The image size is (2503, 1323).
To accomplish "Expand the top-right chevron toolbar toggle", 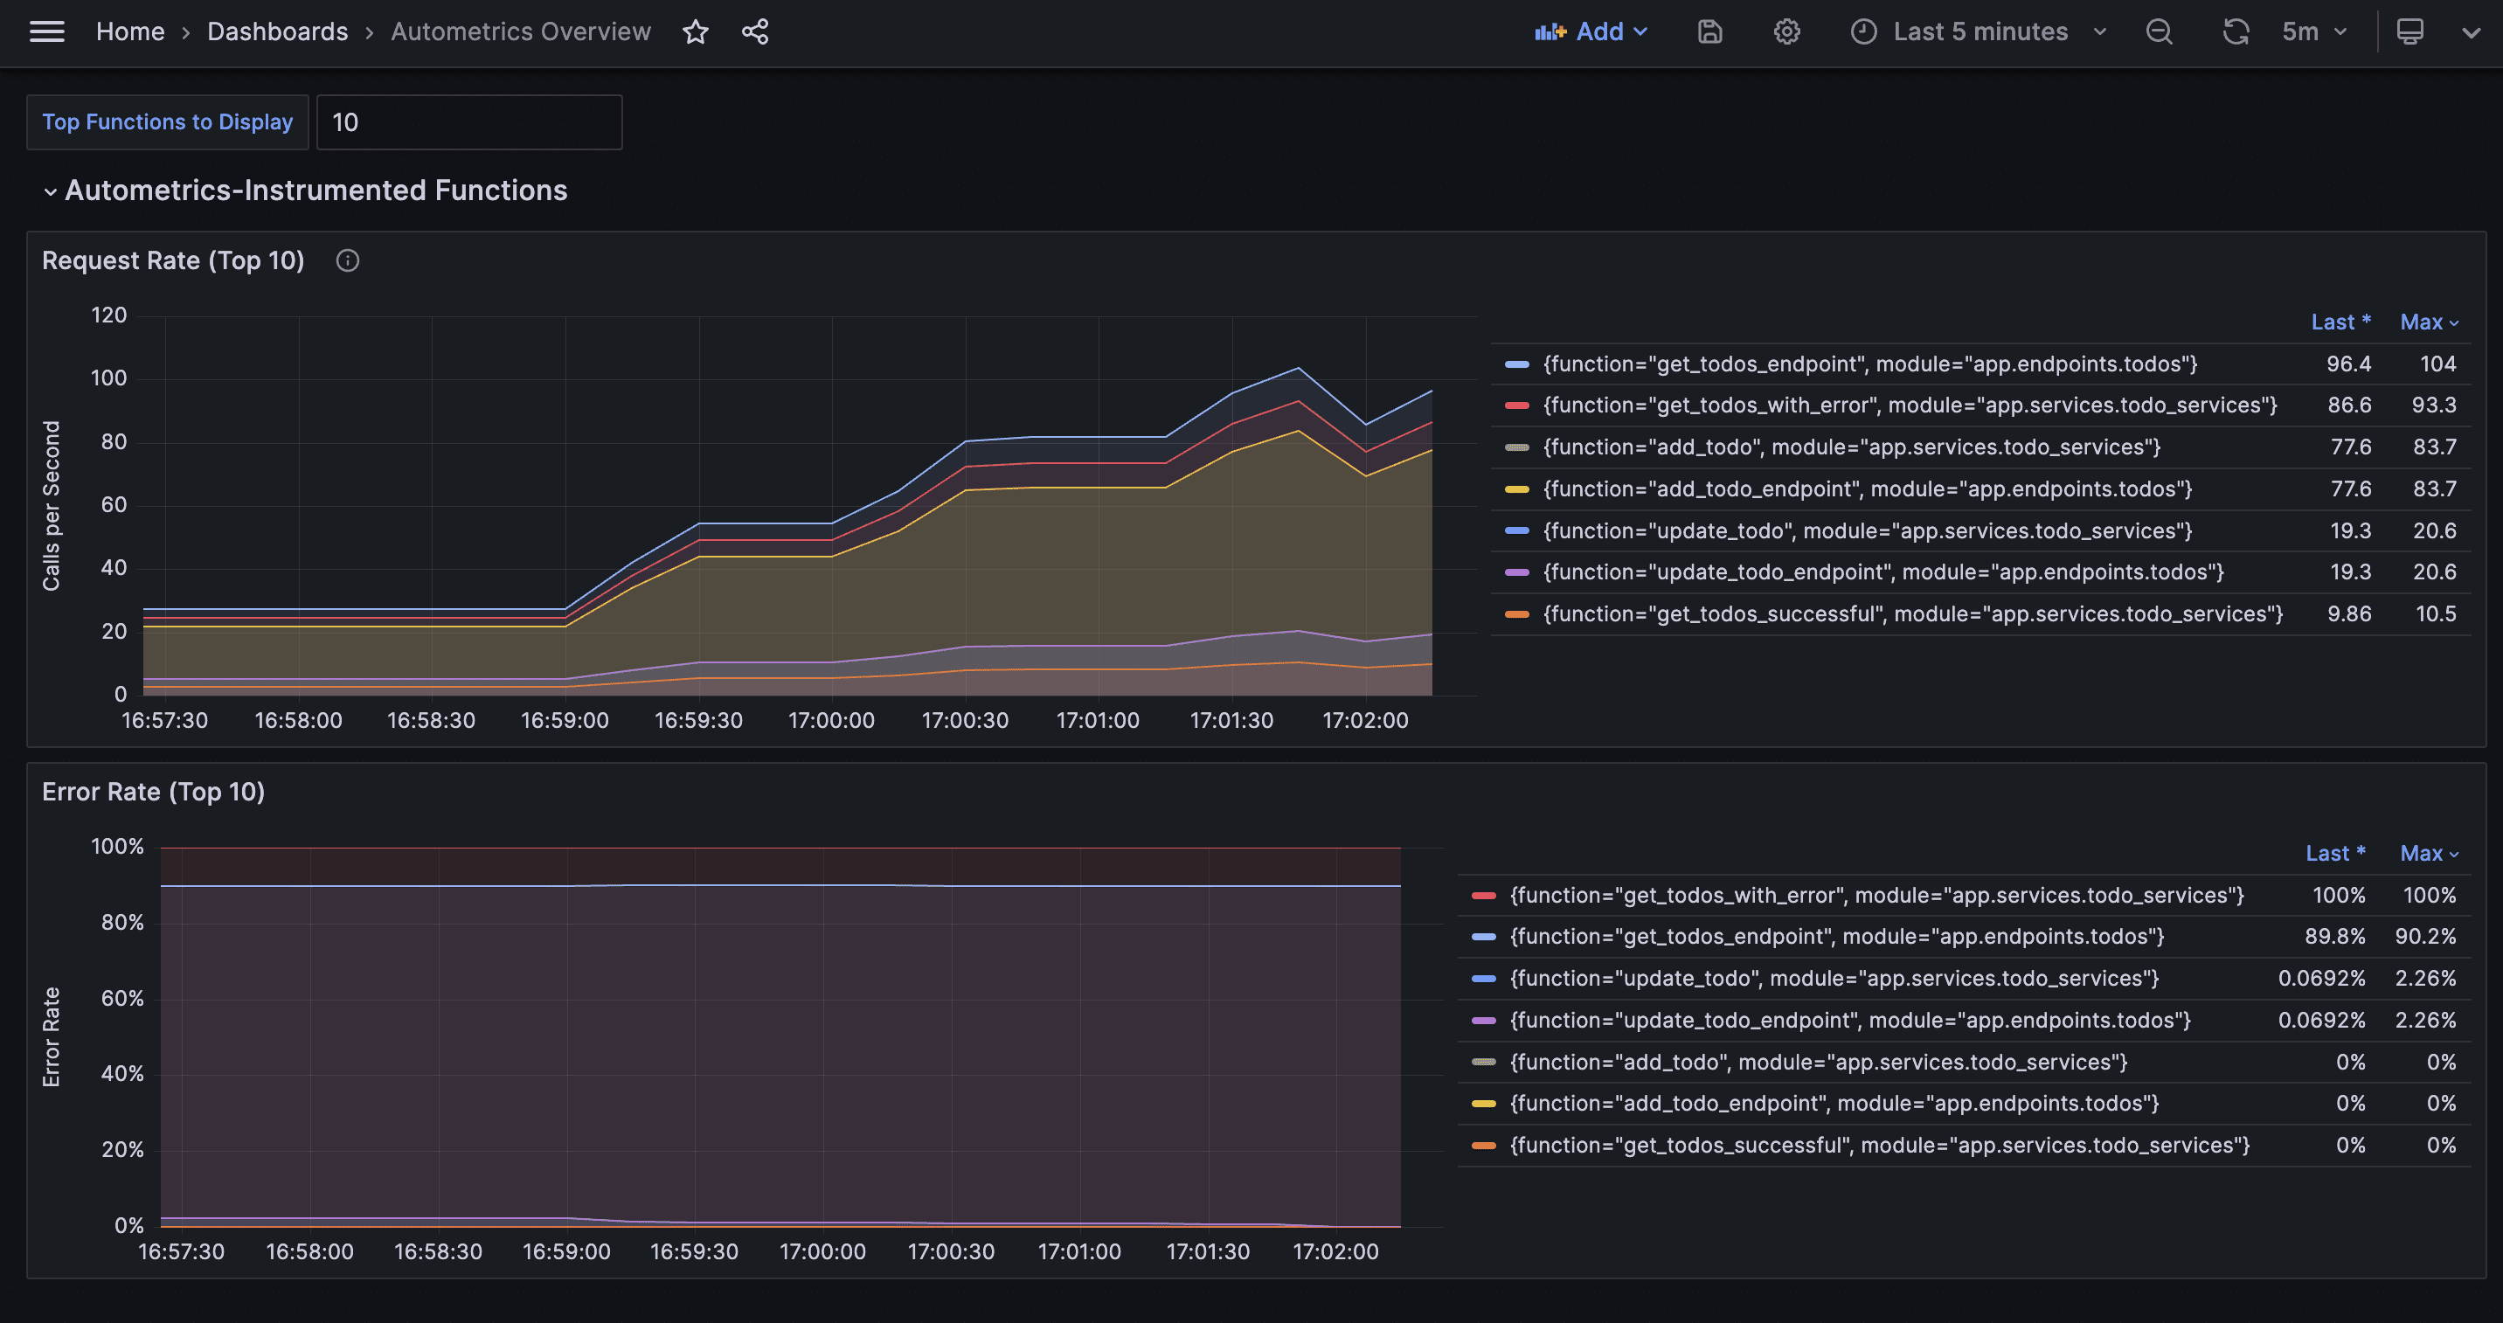I will (2471, 32).
